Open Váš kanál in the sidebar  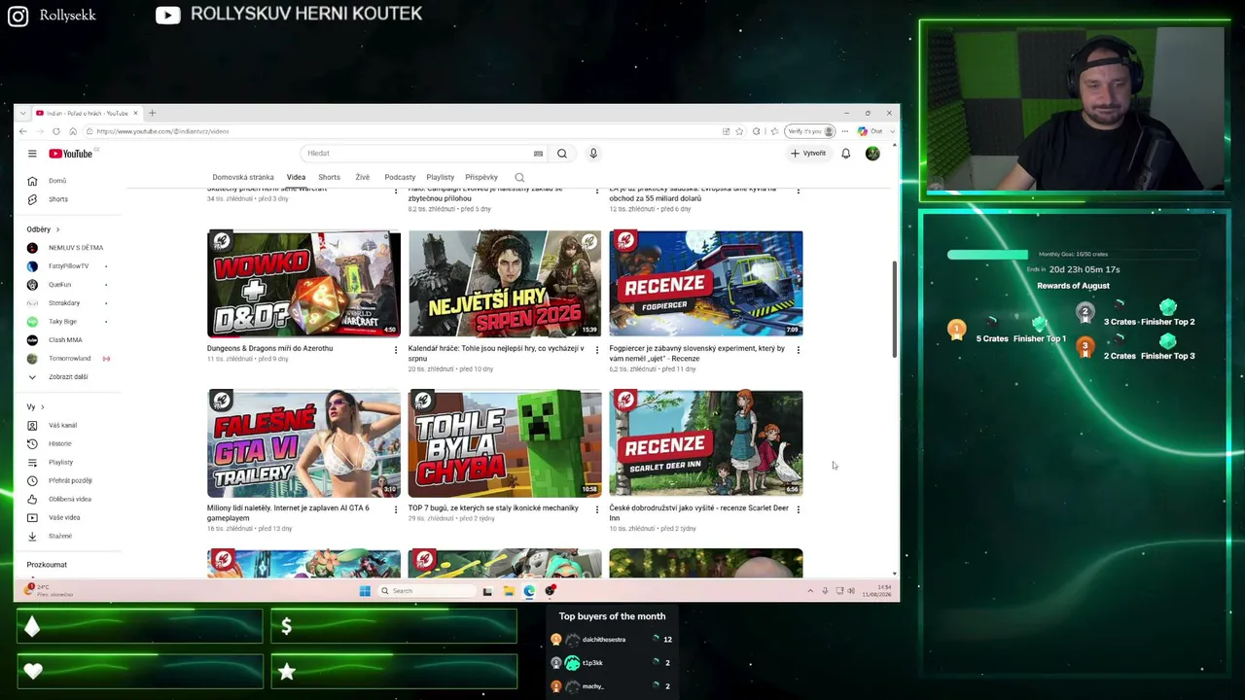(62, 425)
